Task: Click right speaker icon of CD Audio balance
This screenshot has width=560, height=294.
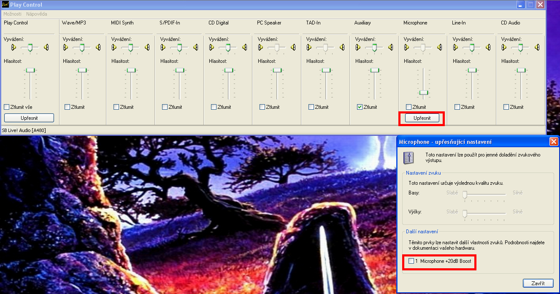Action: tap(537, 47)
